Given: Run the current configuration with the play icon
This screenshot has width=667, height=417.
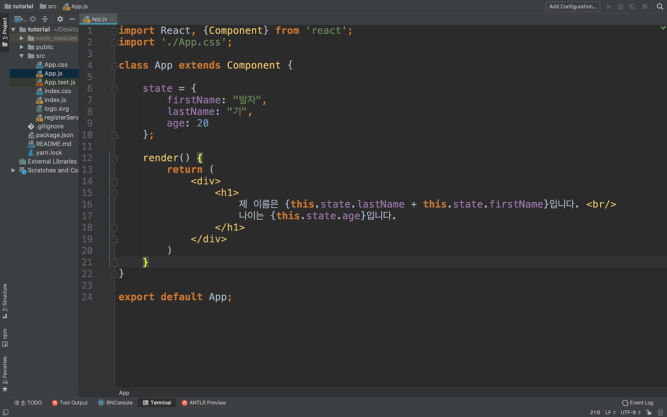Looking at the screenshot, I should (x=609, y=7).
